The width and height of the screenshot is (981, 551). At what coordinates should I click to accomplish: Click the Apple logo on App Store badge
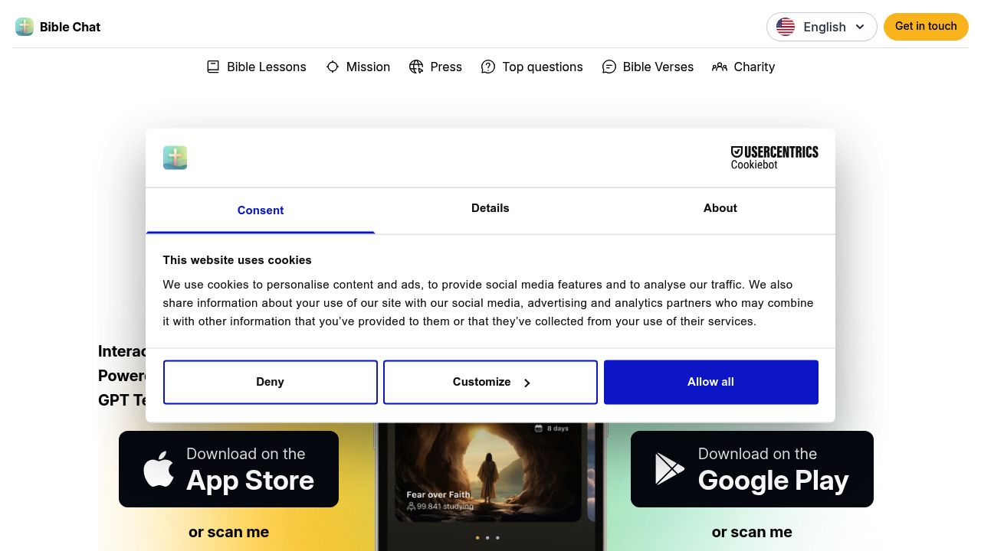click(159, 468)
